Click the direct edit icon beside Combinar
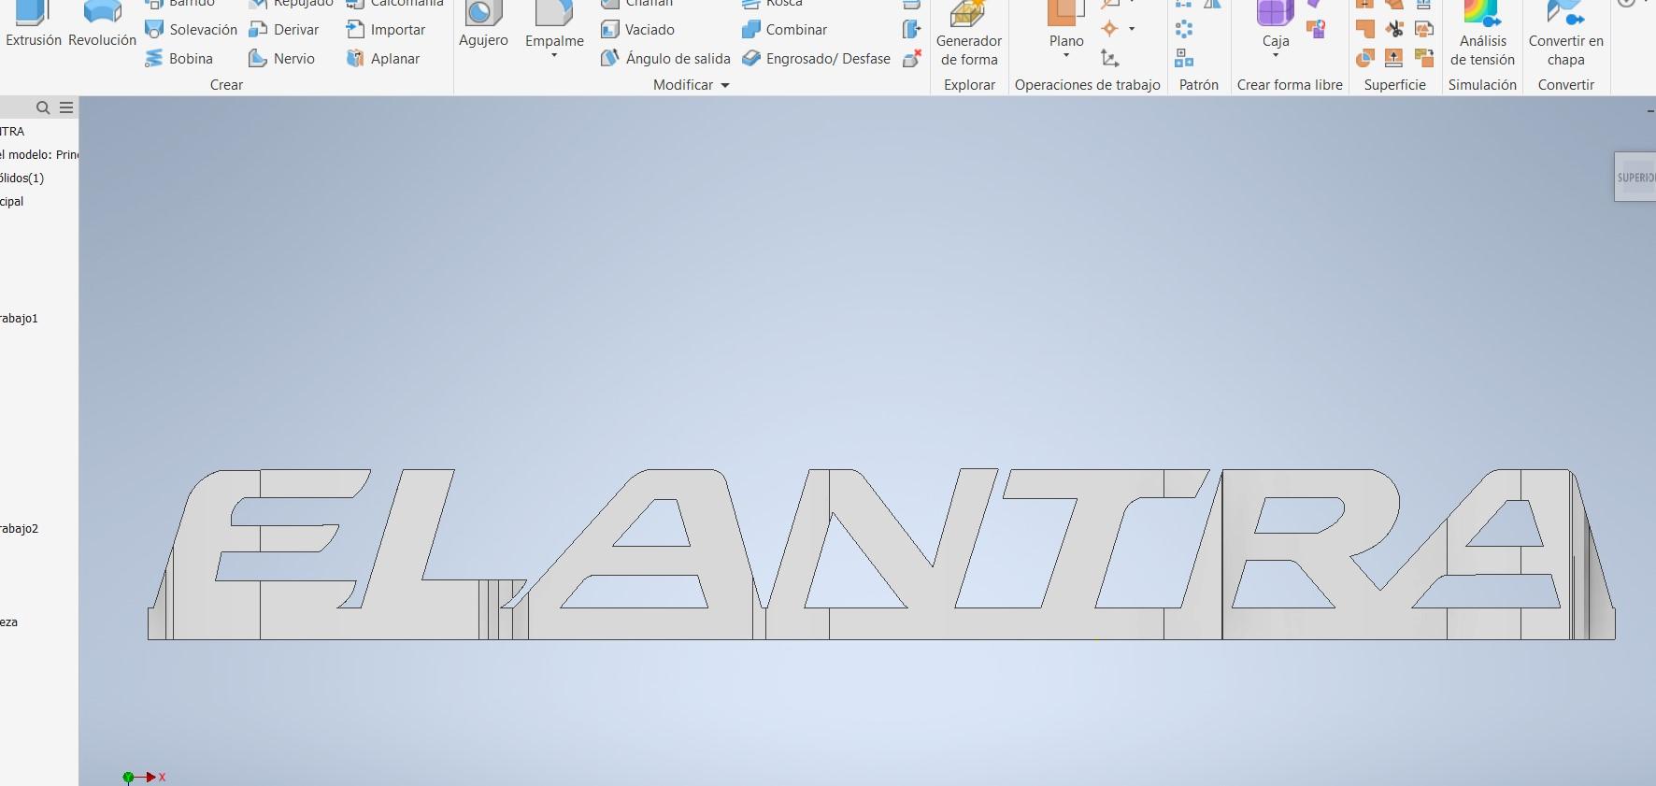Screen dimensions: 1656x786 click(x=912, y=30)
